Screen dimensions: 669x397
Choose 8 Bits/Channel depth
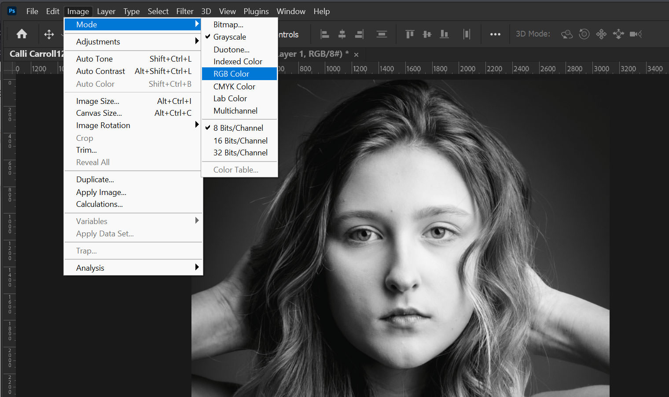click(239, 128)
